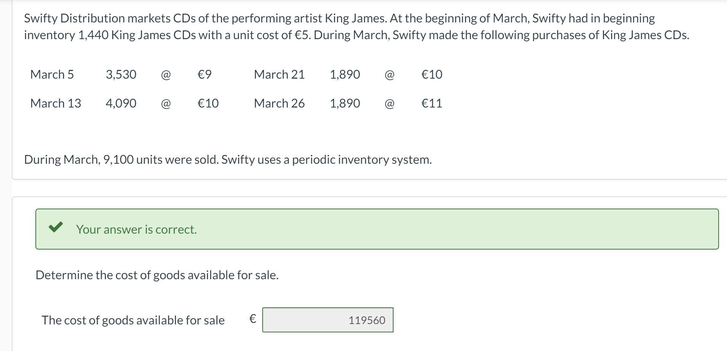
Task: Click the 3,530 quantity value
Action: (121, 74)
